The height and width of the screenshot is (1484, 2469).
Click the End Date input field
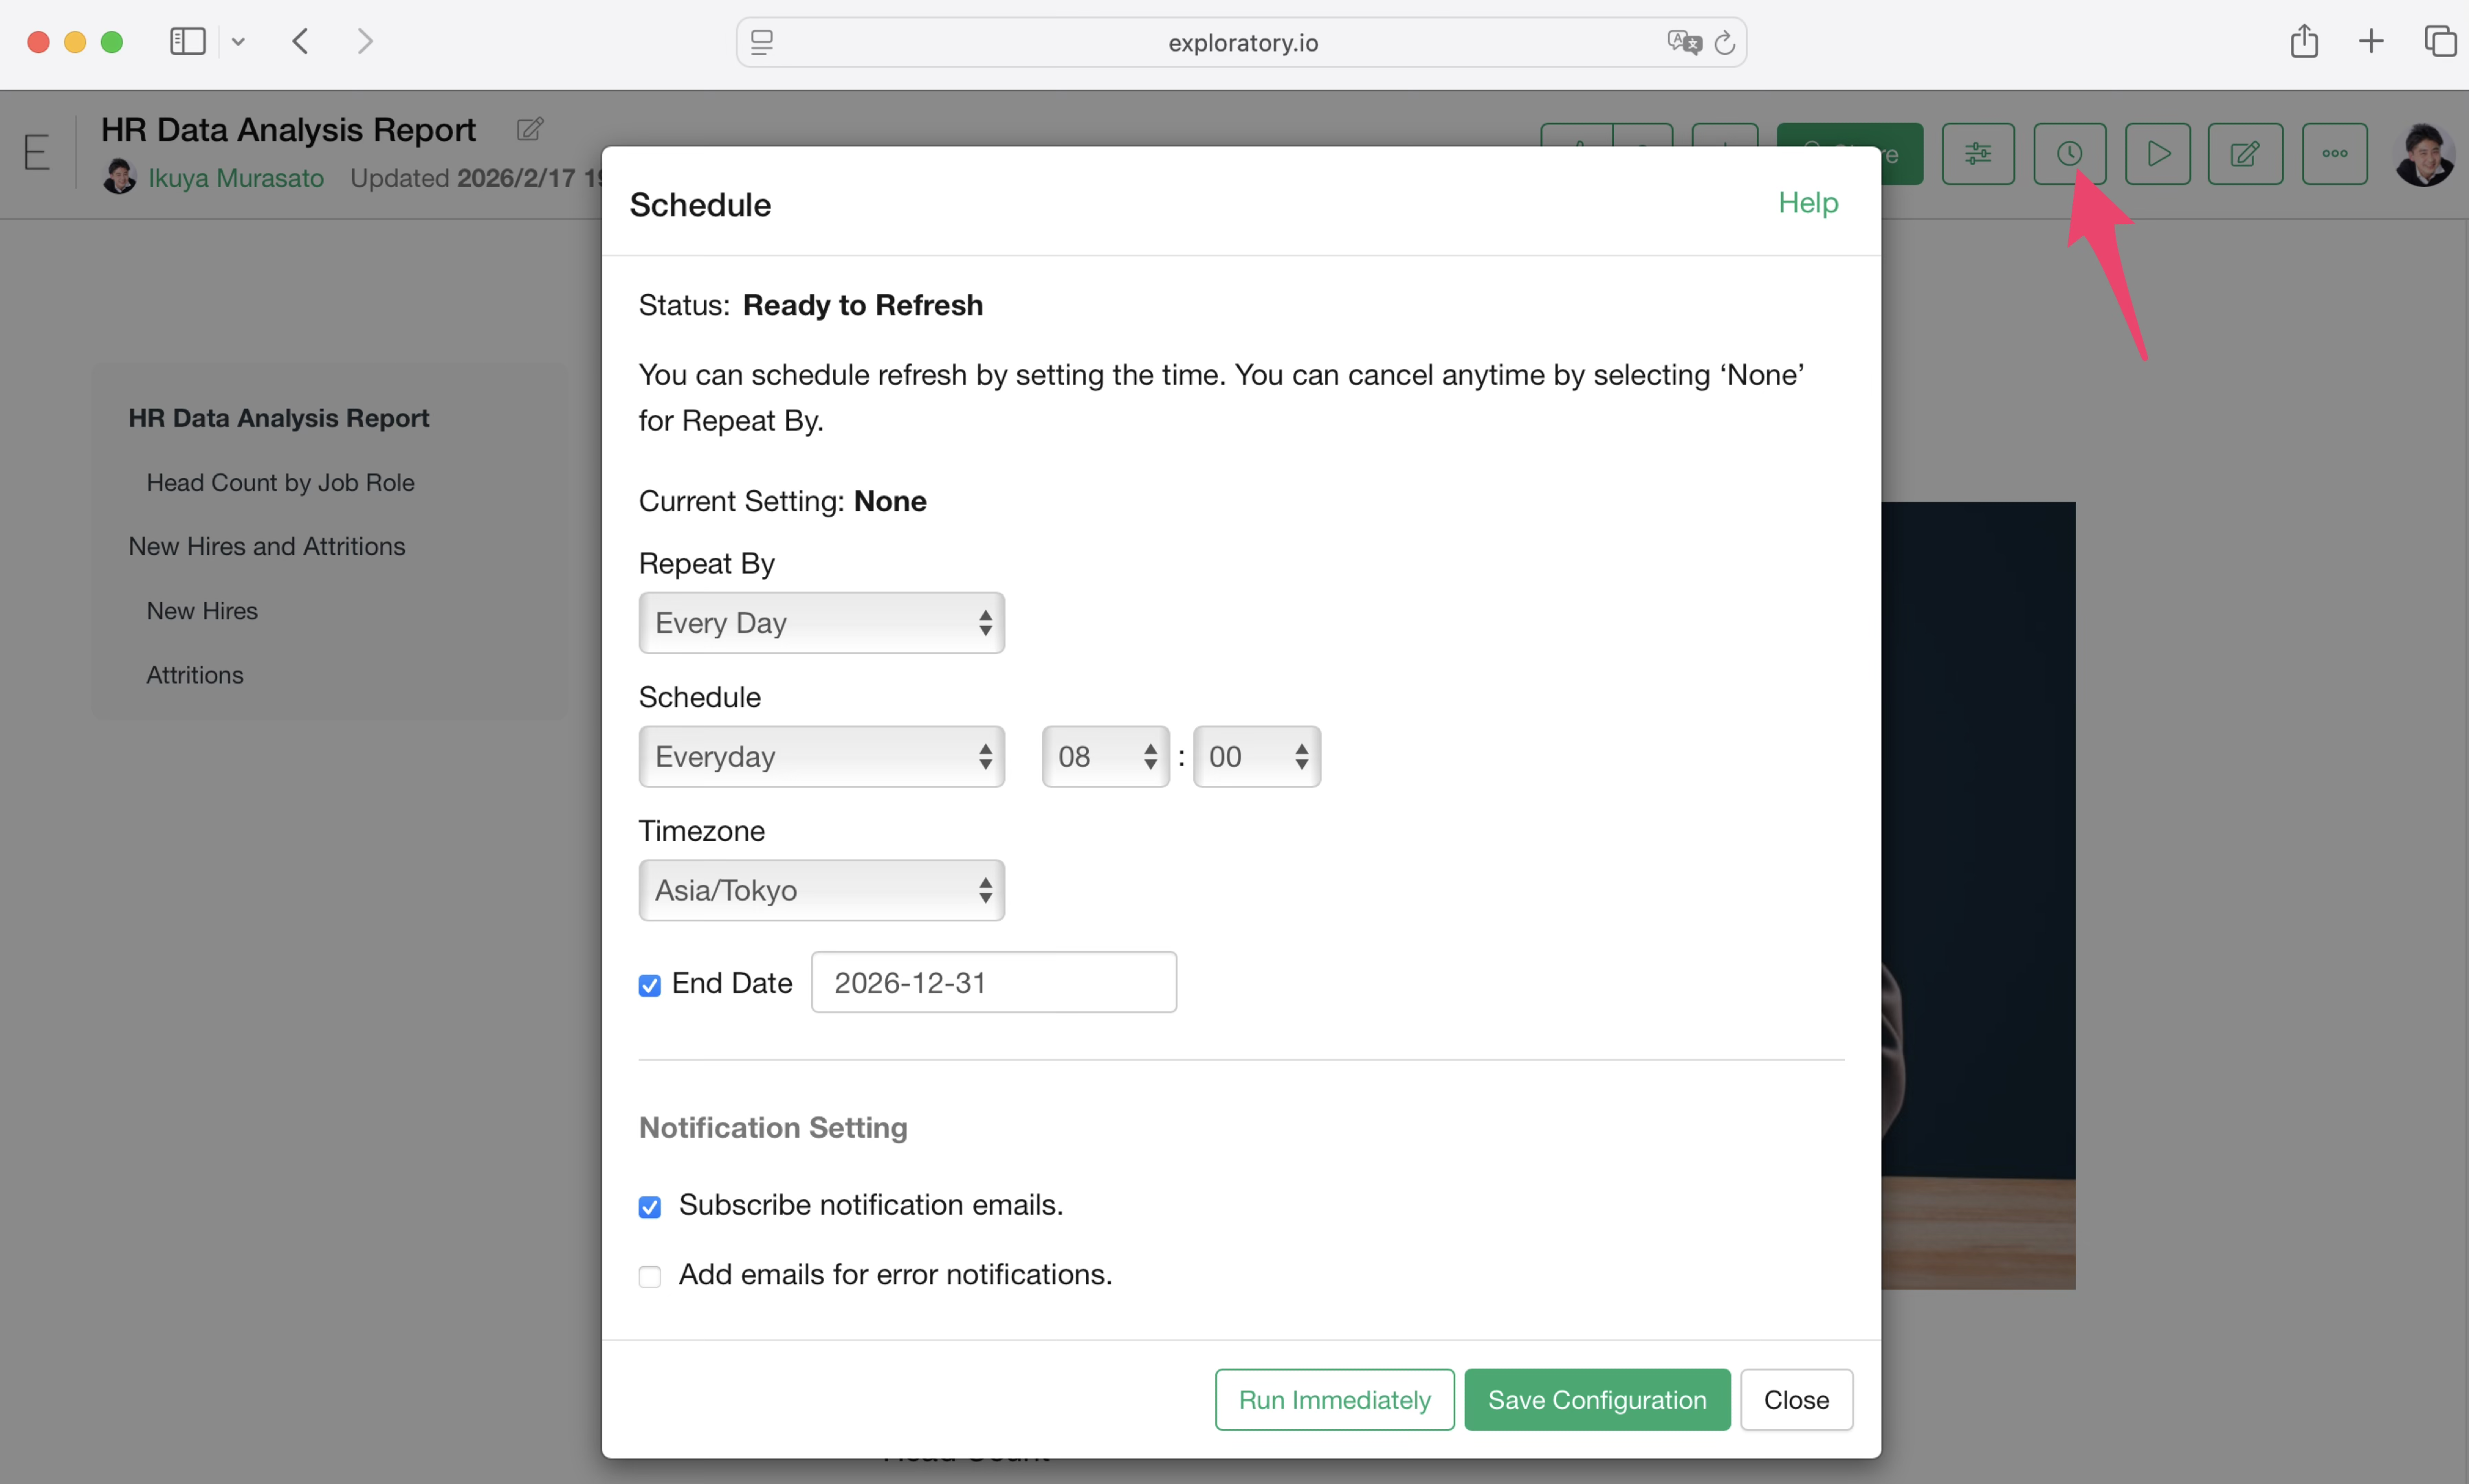993,983
